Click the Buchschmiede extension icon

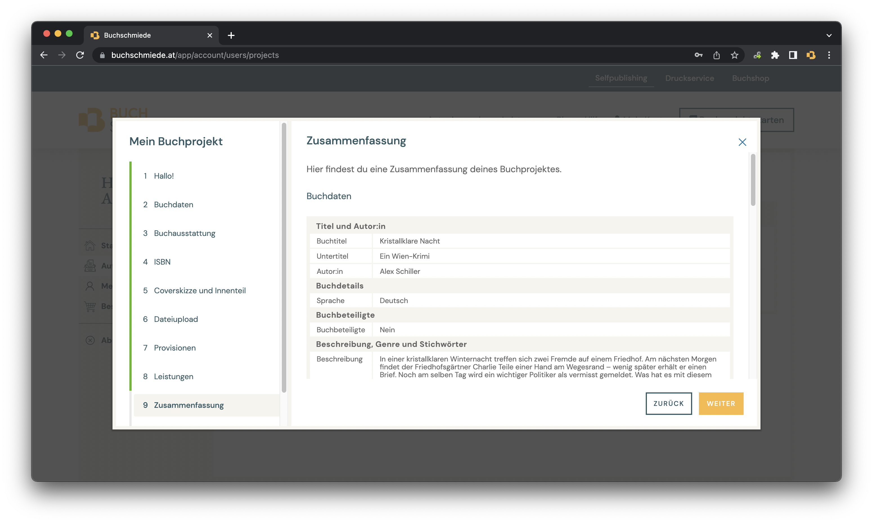pos(811,55)
